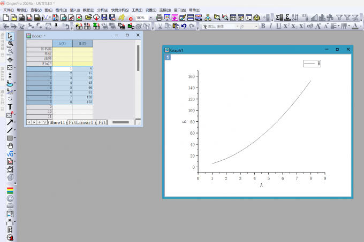Open Statistics on Columns sigma icon
This screenshot has width=364, height=242.
[x=279, y=18]
